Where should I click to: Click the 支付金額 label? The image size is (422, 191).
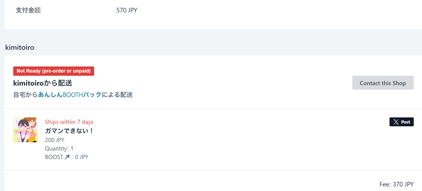tap(28, 10)
